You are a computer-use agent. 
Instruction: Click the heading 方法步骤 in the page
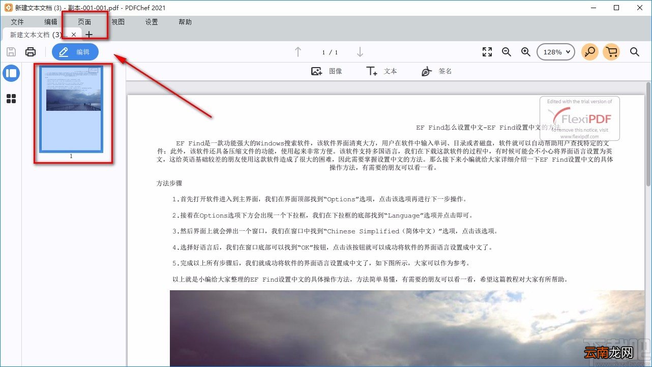(169, 183)
